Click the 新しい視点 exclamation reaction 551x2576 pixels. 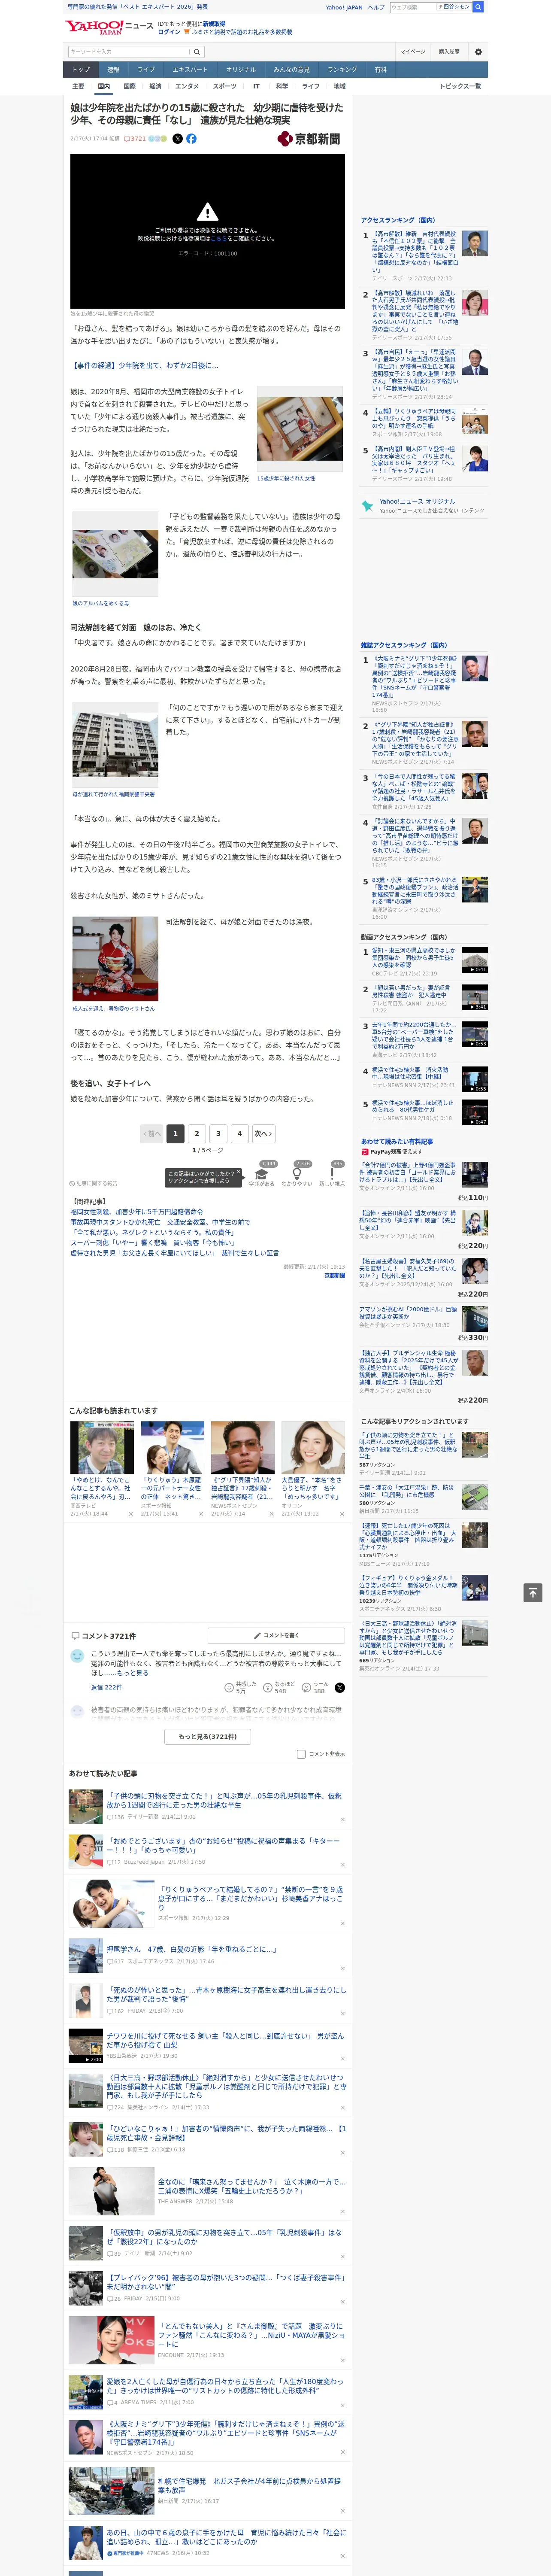click(332, 1174)
